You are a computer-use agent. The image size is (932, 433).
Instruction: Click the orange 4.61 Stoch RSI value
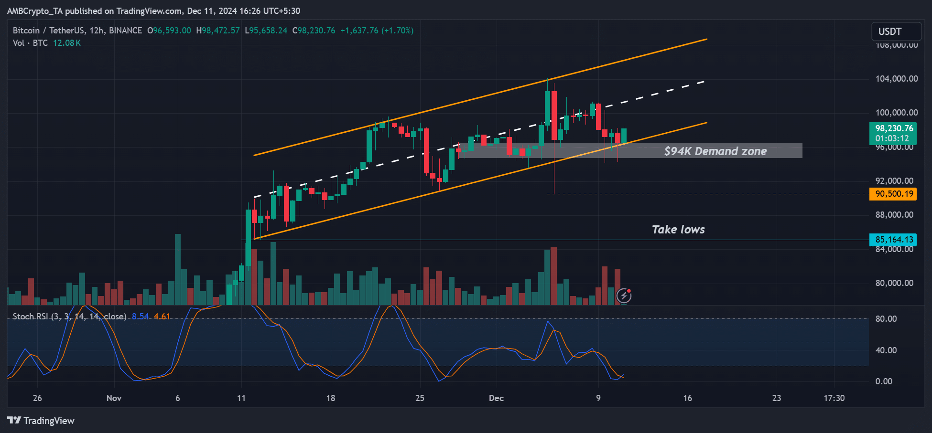[162, 317]
